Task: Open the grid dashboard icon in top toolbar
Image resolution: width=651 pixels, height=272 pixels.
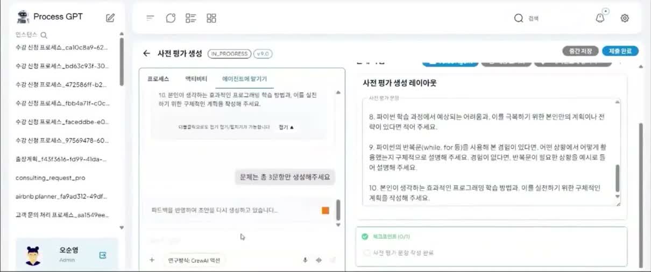Action: click(x=211, y=18)
